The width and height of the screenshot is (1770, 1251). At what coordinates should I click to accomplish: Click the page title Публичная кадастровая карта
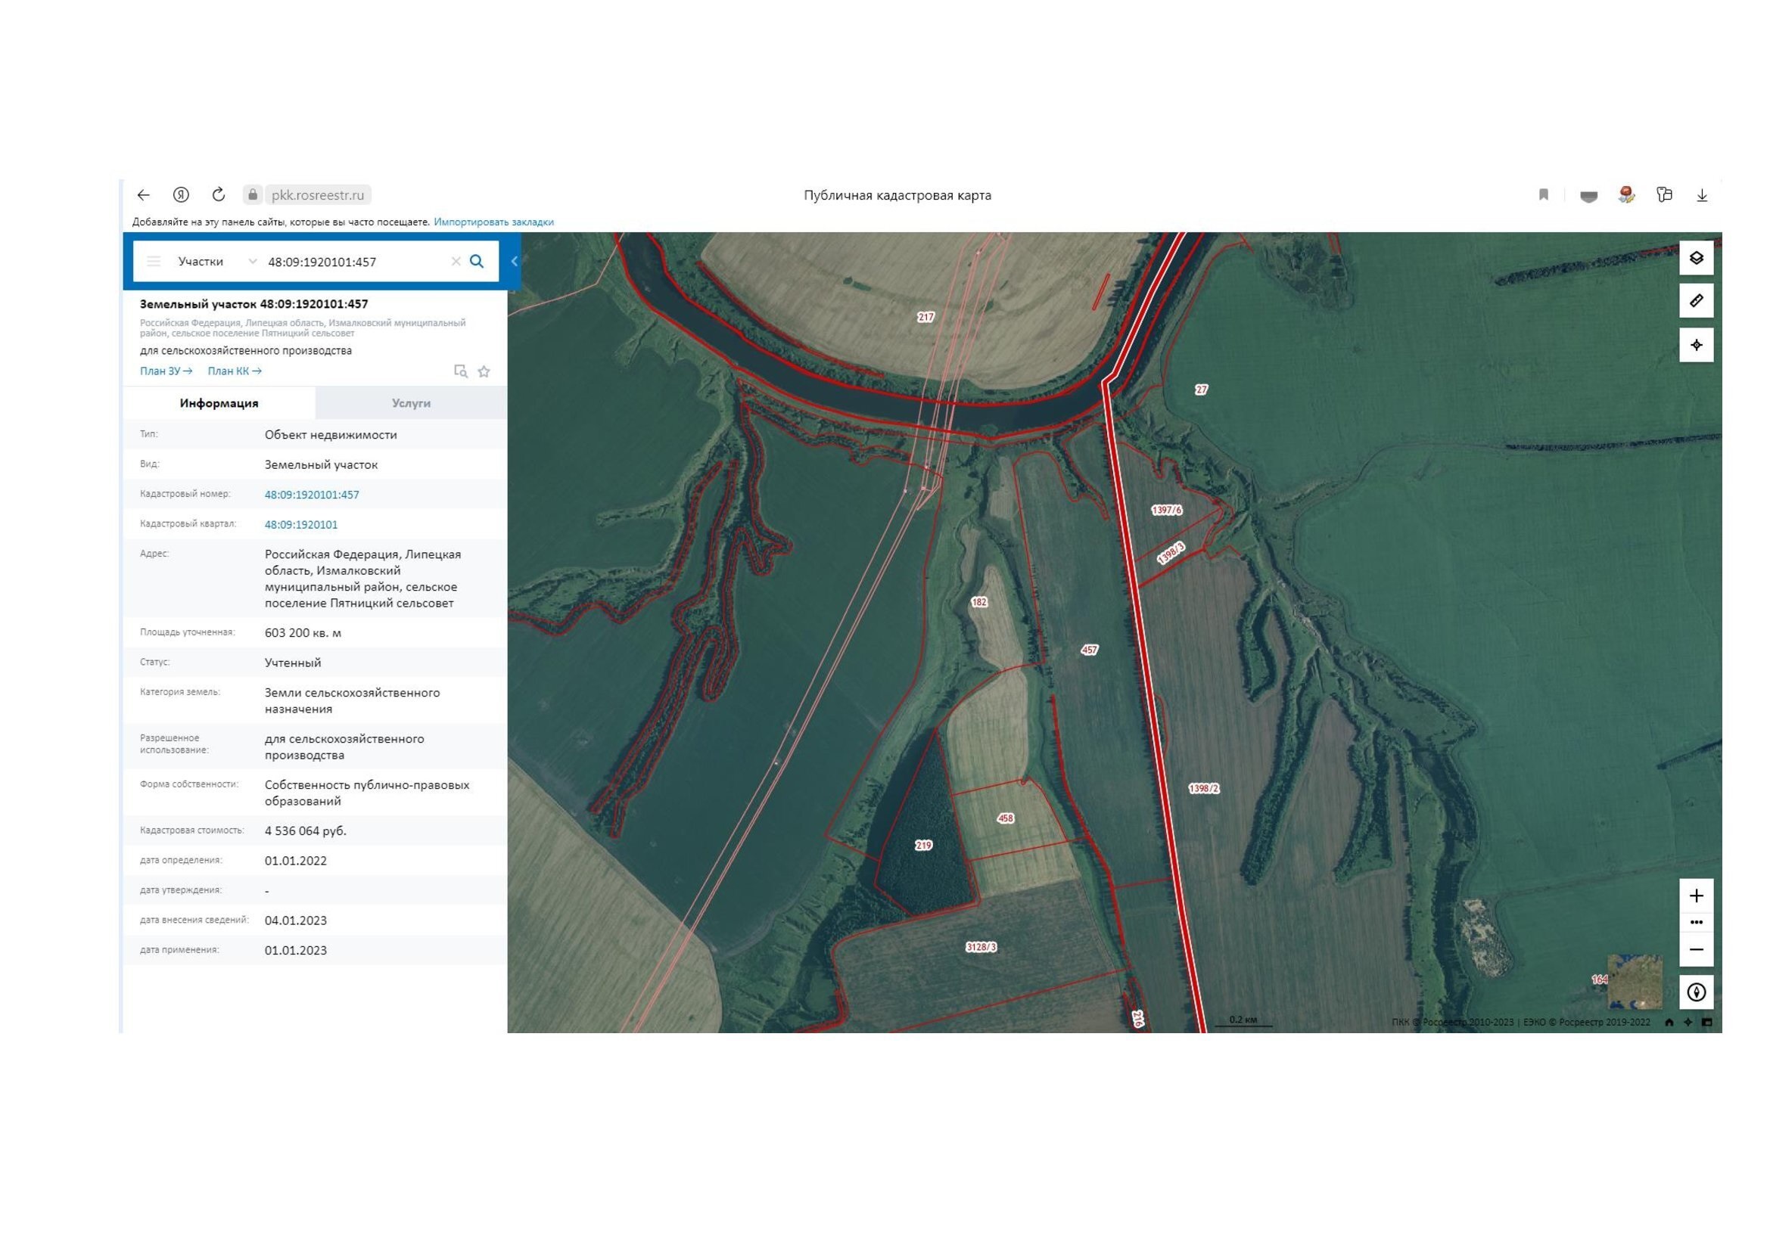tap(897, 195)
